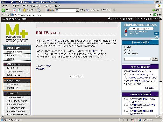The width and height of the screenshot is (163, 122).
Task: Click the 検索 button next to the keyword field
Action: (155, 59)
